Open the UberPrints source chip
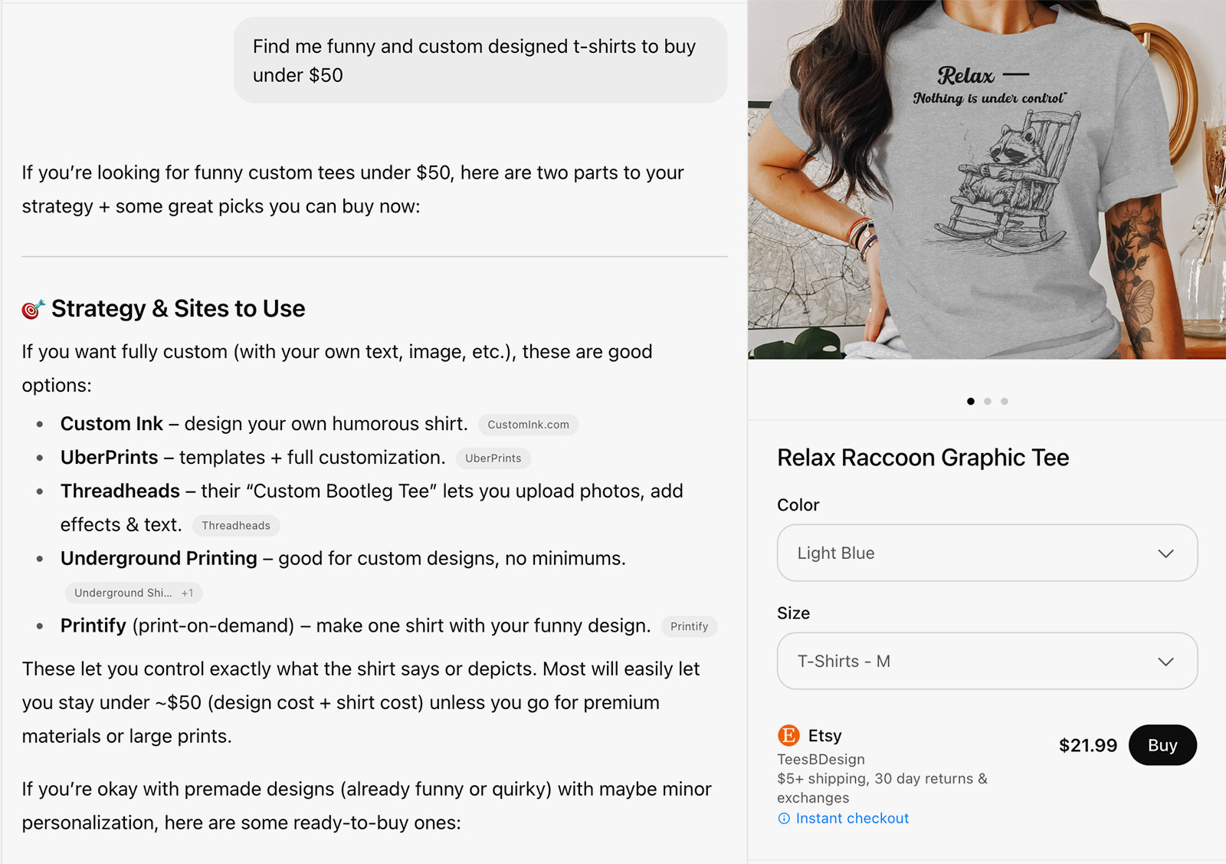1226x864 pixels. [493, 458]
